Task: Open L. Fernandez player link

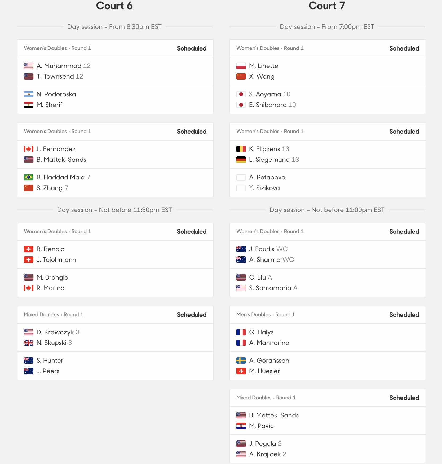Action: click(x=56, y=149)
